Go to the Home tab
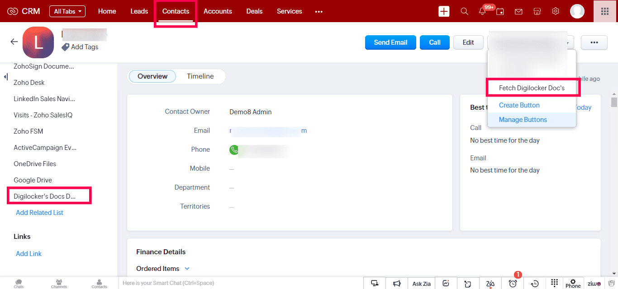This screenshot has height=289, width=618. tap(107, 11)
